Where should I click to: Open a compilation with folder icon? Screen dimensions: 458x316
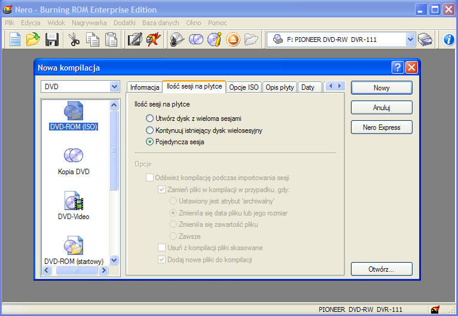(33, 39)
